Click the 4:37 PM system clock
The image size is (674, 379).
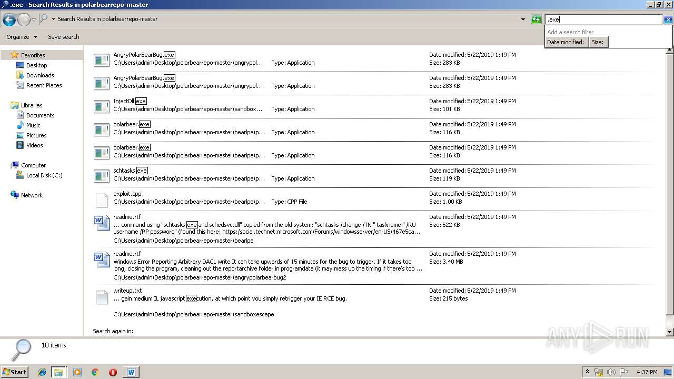pyautogui.click(x=647, y=372)
